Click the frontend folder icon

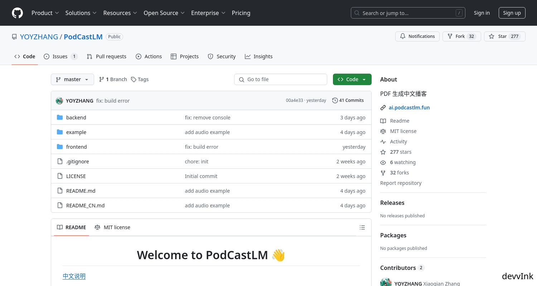60,147
